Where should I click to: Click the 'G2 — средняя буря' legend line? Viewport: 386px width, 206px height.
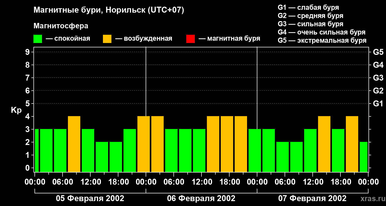pyautogui.click(x=310, y=16)
